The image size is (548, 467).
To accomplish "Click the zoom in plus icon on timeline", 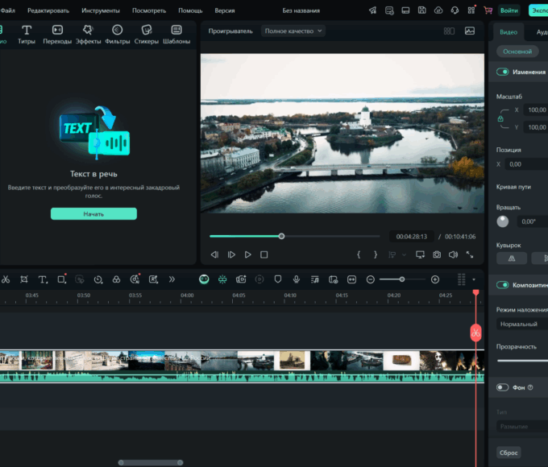I will [x=435, y=279].
